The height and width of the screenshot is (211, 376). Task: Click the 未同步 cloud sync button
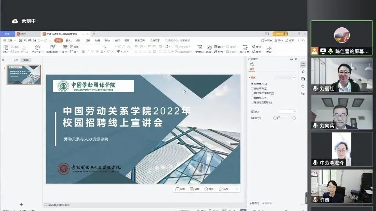tap(267, 40)
